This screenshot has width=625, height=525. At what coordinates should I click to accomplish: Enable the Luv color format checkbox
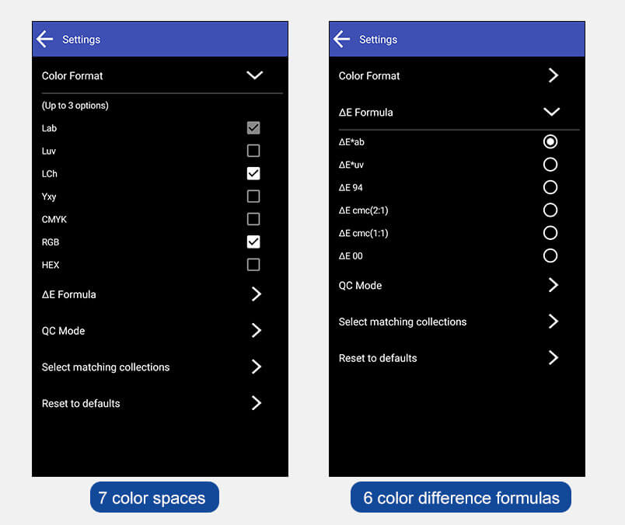253,151
